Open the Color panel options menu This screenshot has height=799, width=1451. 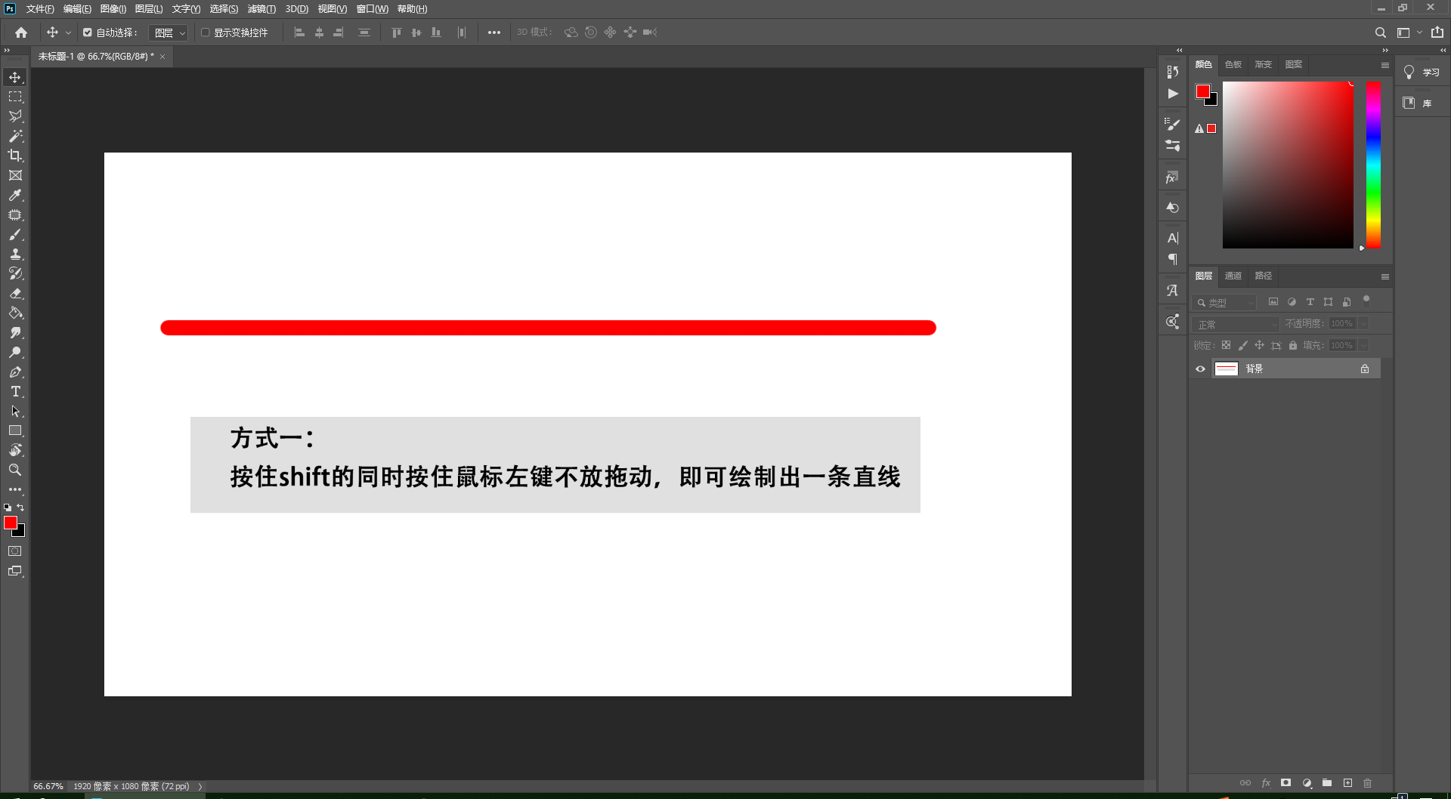point(1385,65)
